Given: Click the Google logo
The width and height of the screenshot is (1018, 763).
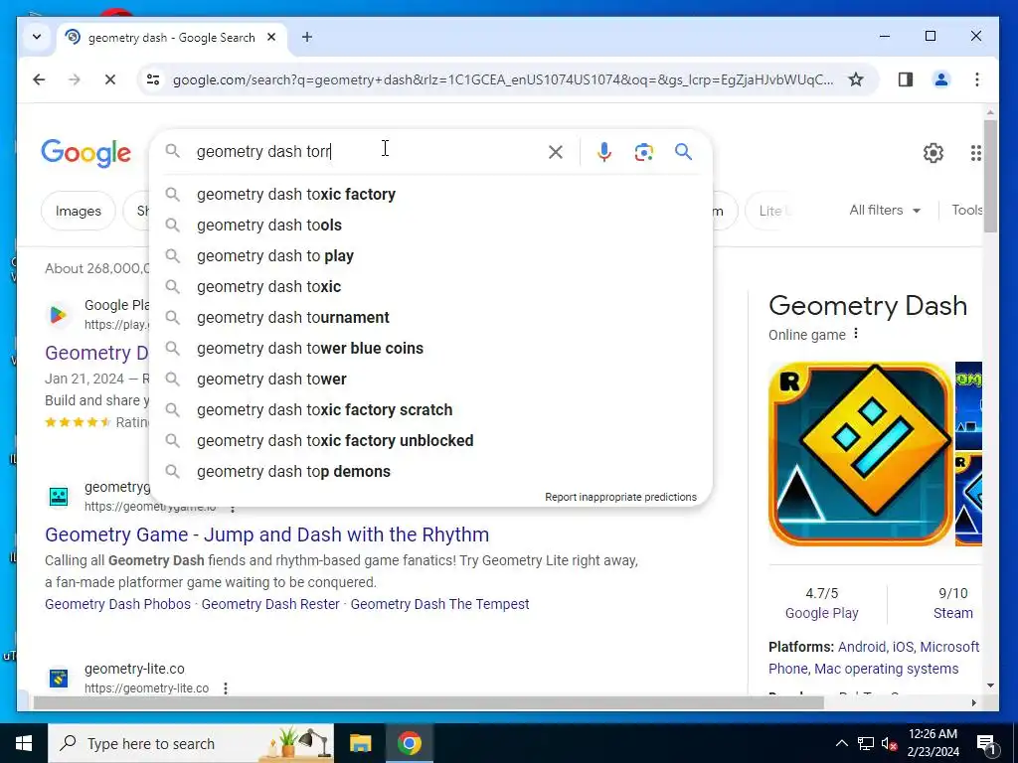Looking at the screenshot, I should 85,153.
